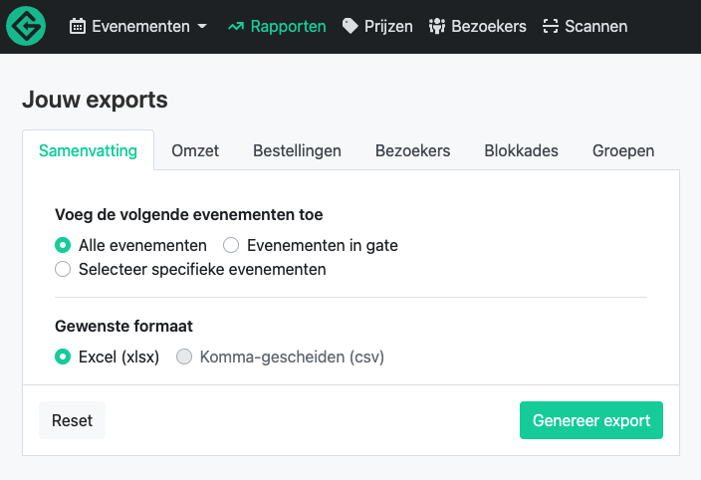
Task: Click the calendar icon beside Evenementen
Action: point(78,26)
